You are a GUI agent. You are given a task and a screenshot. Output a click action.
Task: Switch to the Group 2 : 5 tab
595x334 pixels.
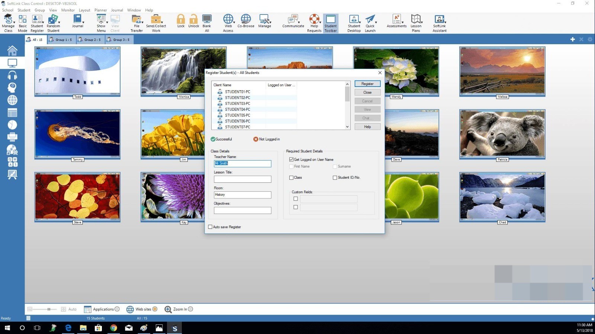pyautogui.click(x=91, y=39)
